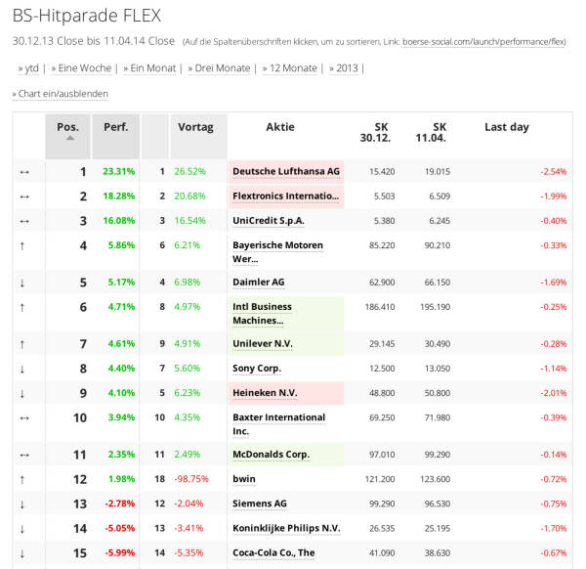Click the up arrow beside position 7
This screenshot has width=586, height=569.
(22, 344)
